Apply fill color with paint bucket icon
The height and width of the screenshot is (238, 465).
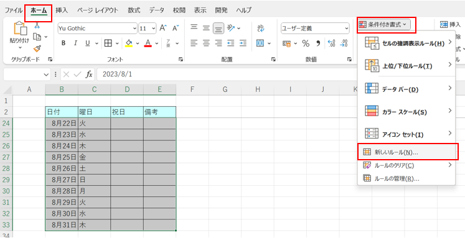[129, 43]
